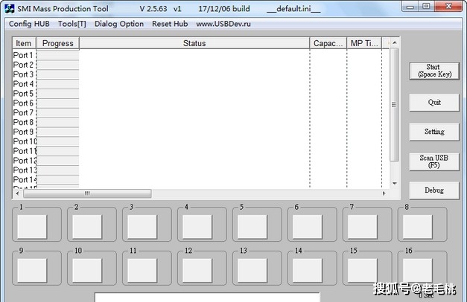The width and height of the screenshot is (467, 302).
Task: Click the Status column header
Action: tap(194, 43)
